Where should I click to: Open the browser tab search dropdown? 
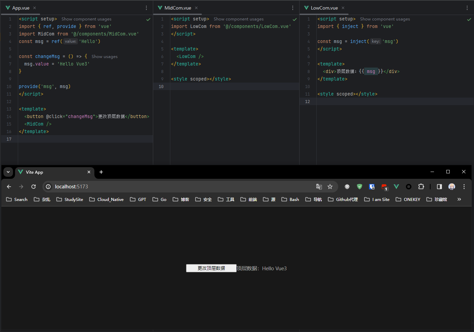(8, 172)
